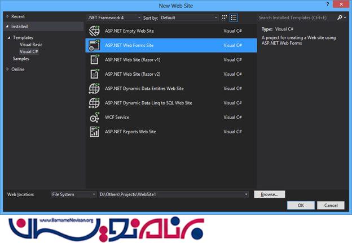This screenshot has height=243, width=352.
Task: Click the ASP.NET Web Forms Site icon
Action: 94,45
